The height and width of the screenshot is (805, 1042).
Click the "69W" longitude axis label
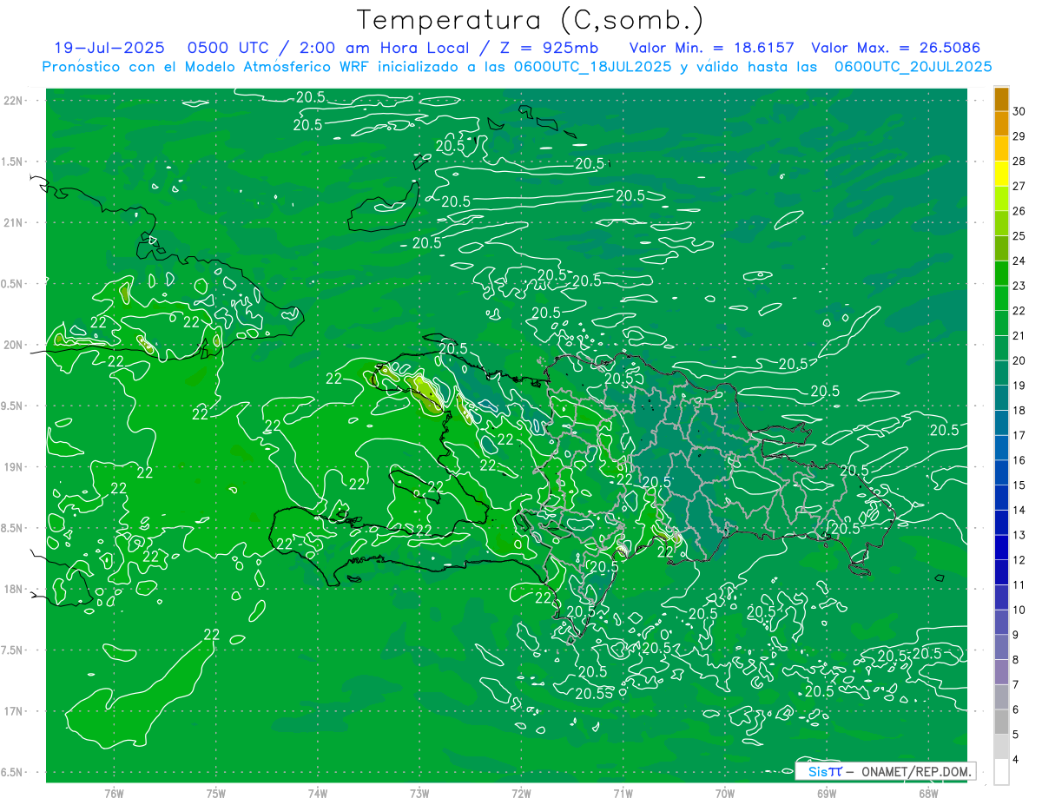[x=827, y=793]
